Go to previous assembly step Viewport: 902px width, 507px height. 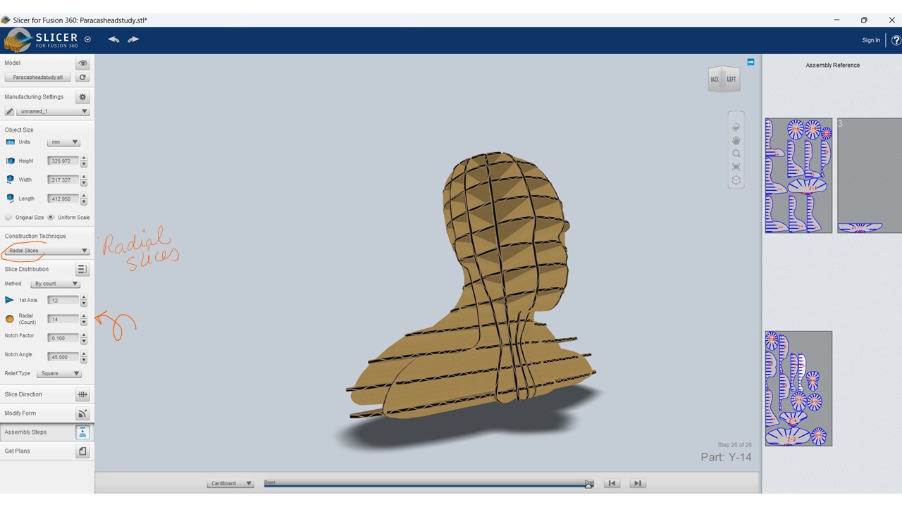(612, 484)
